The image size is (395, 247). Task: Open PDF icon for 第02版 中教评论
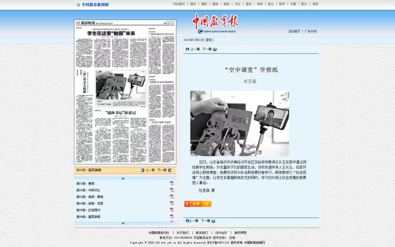pyautogui.click(x=171, y=190)
